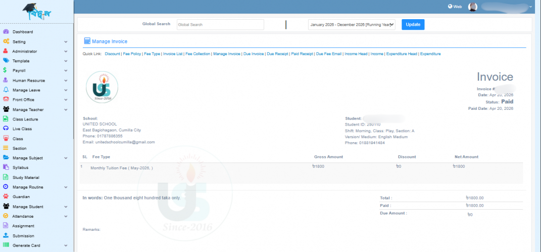
Task: Click the Web globe icon
Action: 450,6
